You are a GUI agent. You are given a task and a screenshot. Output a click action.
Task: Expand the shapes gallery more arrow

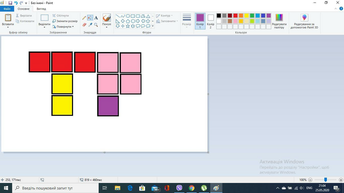[x=153, y=26]
